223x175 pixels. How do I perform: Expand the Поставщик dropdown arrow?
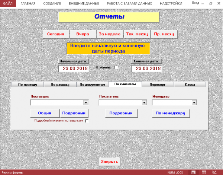(x=86, y=102)
